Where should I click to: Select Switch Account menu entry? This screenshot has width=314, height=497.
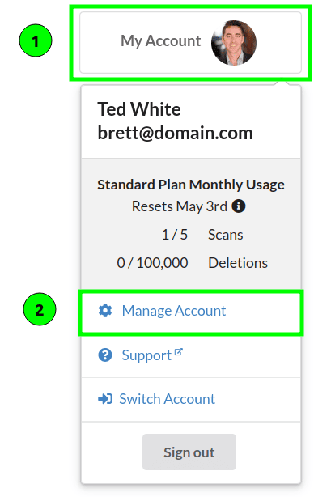point(168,399)
